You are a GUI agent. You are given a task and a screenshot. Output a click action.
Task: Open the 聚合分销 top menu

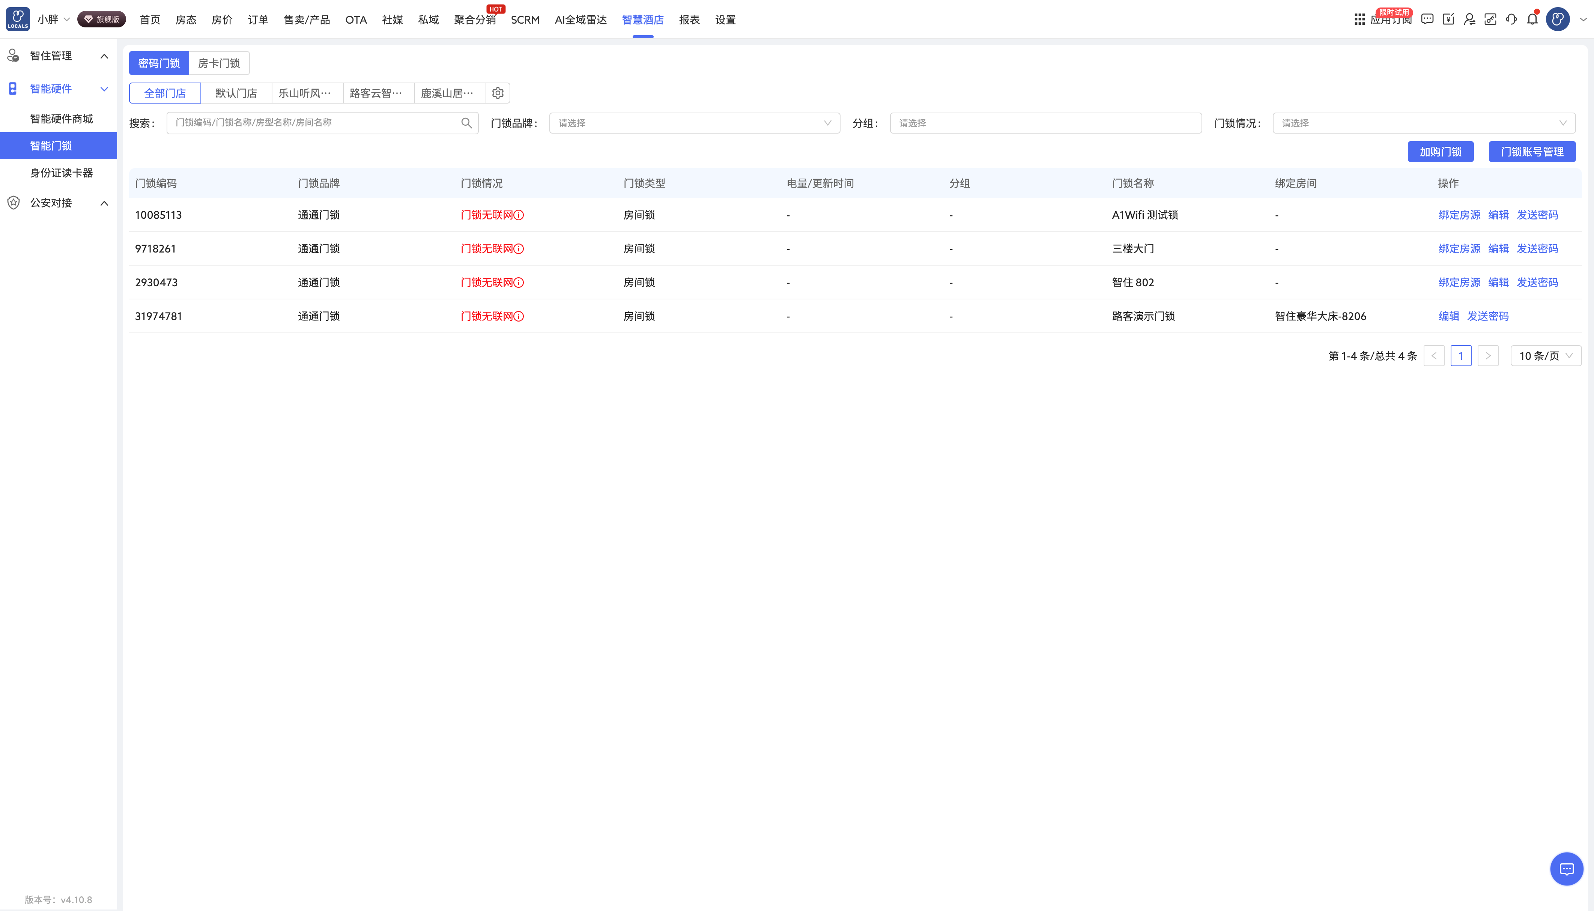click(475, 20)
